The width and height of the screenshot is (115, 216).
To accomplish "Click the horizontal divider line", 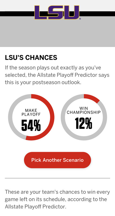I will coord(57,178).
